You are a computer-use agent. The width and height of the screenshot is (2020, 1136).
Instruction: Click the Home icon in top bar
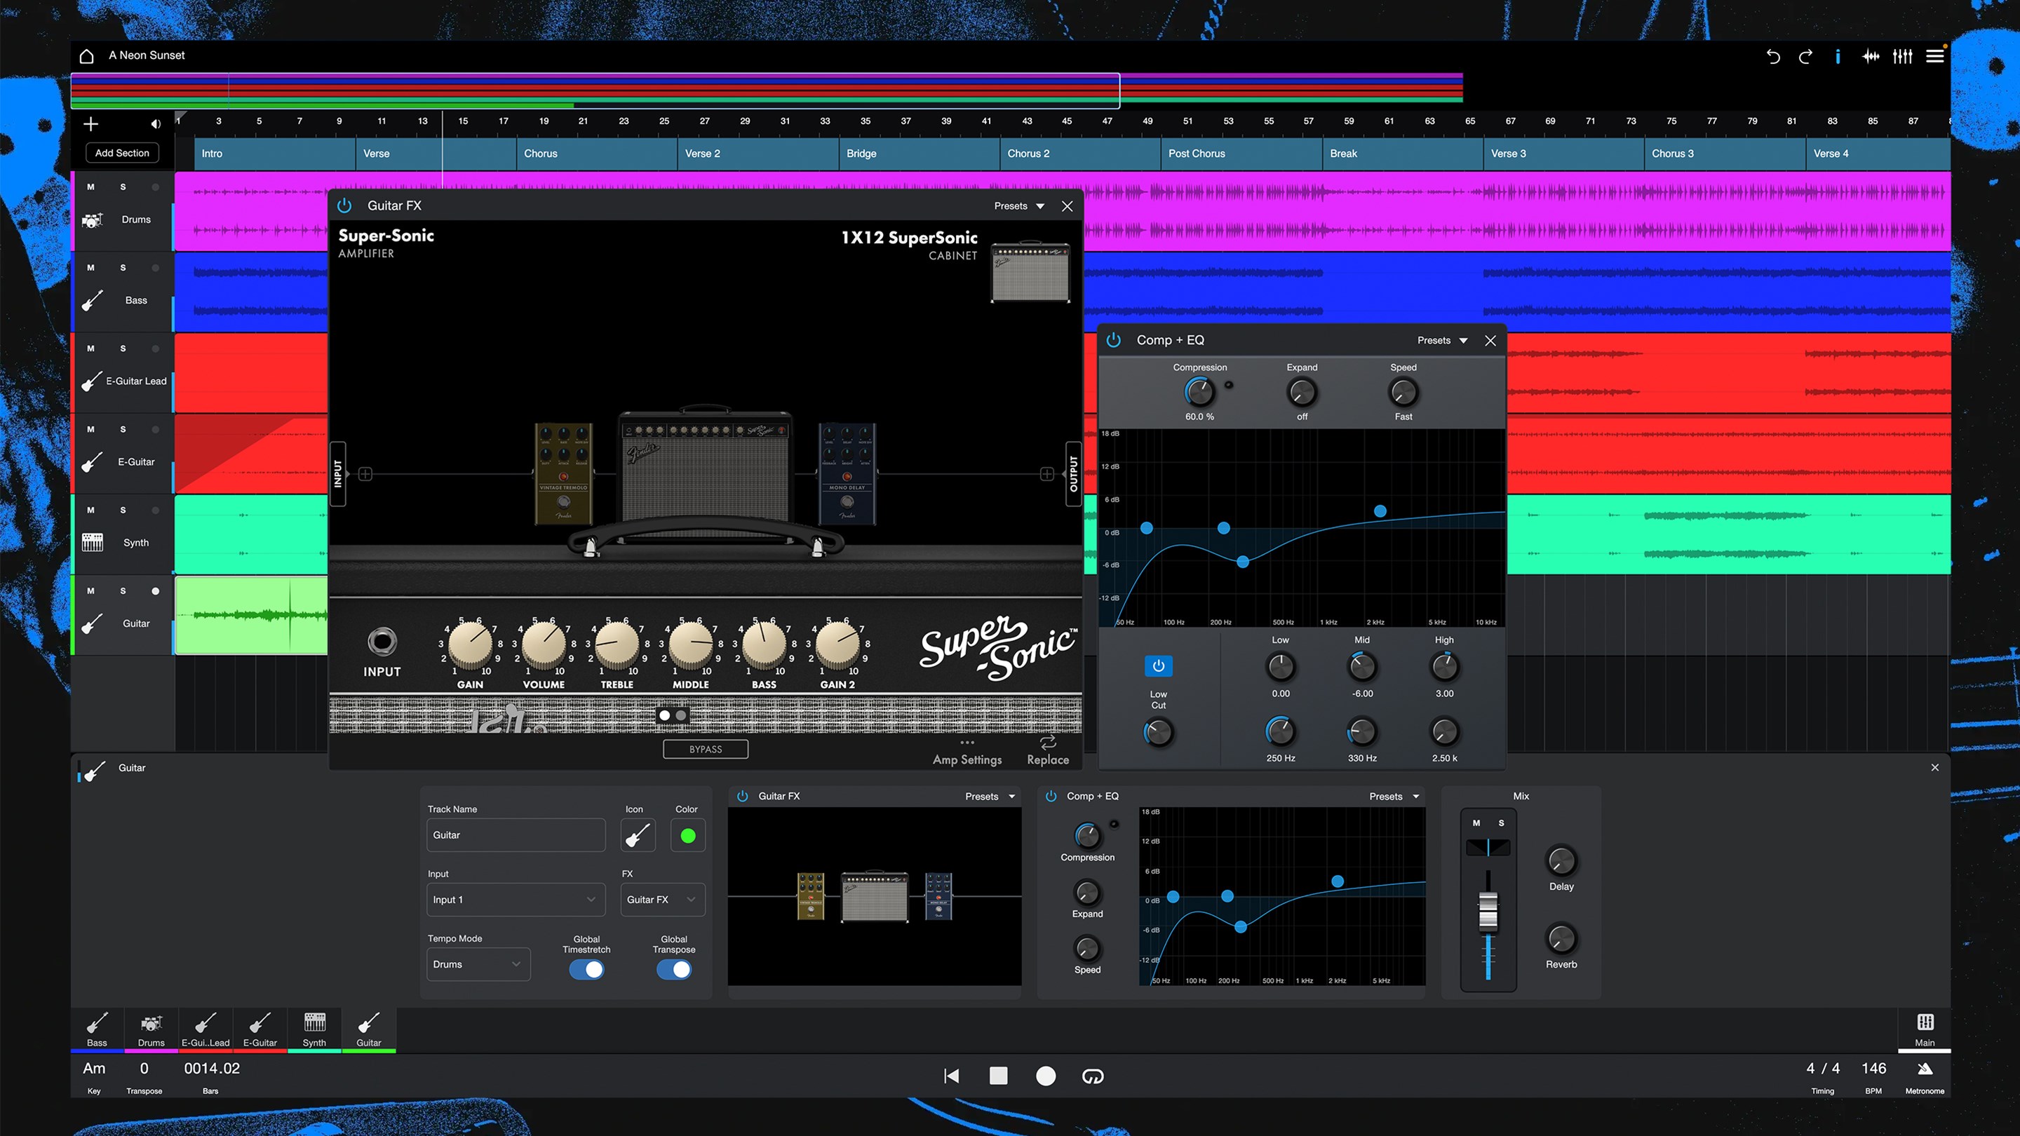[x=86, y=55]
